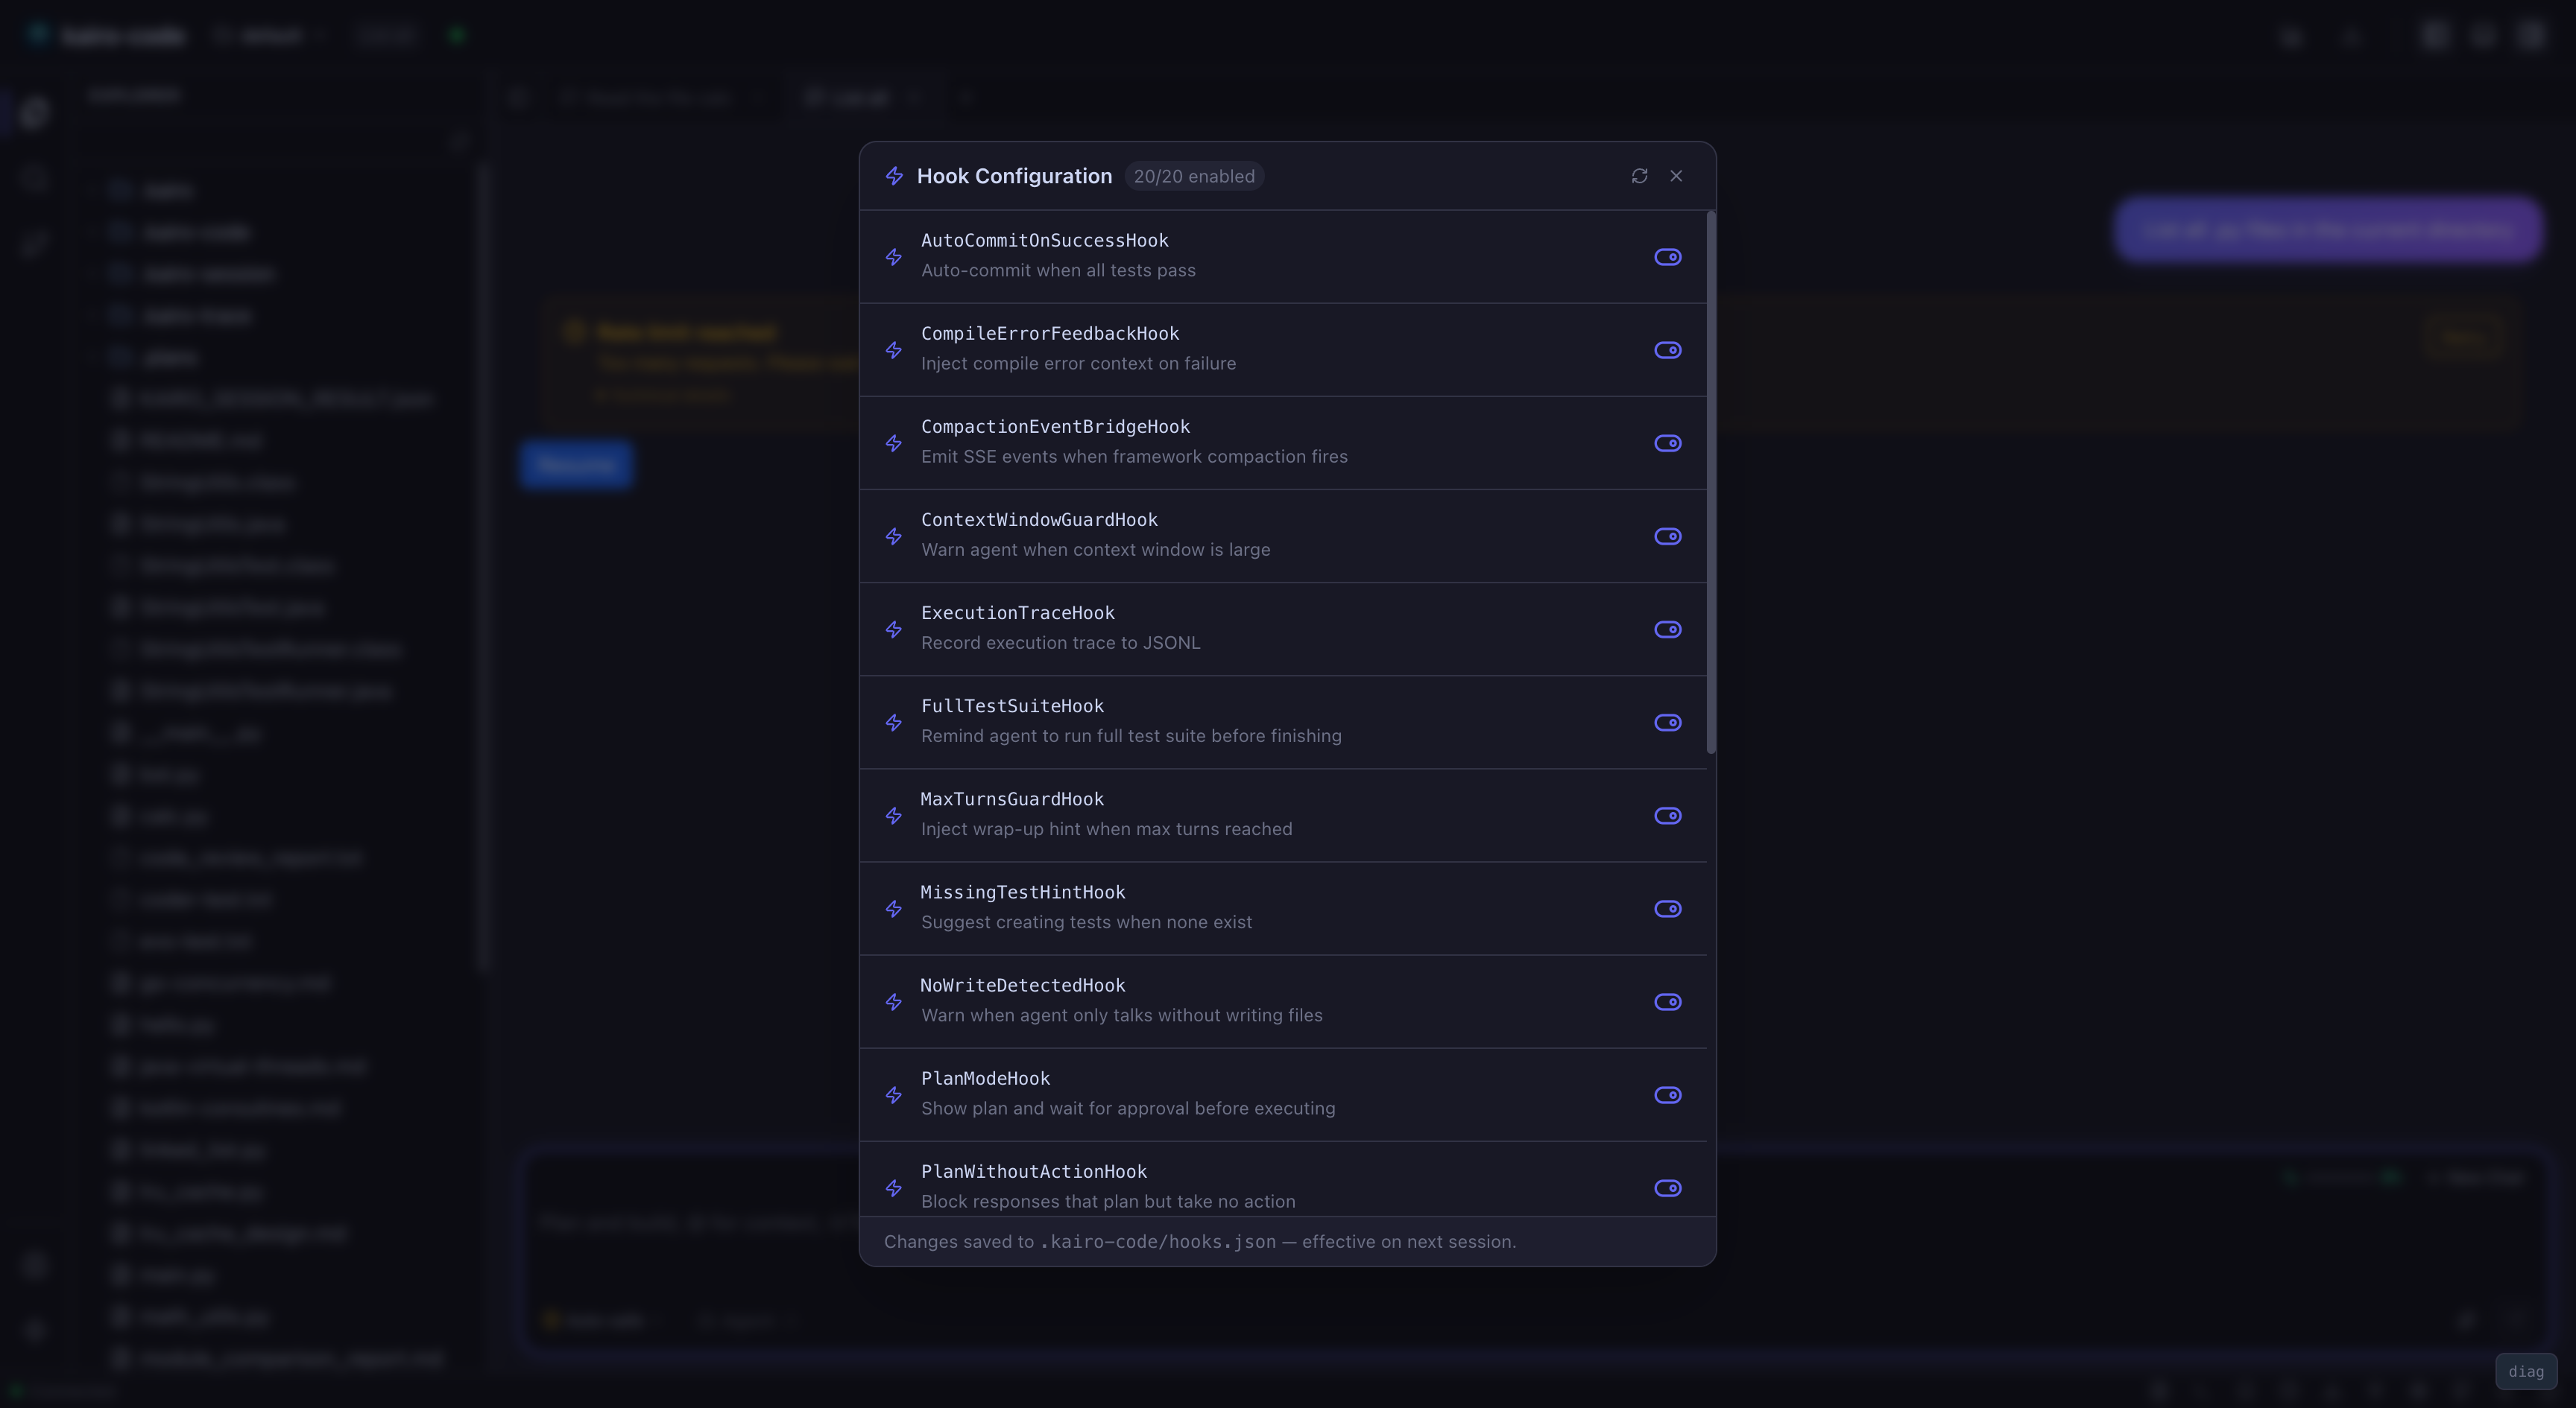Click lightning icon of MaxTurnsGuardHook row
2576x1408 pixels.
(894, 816)
